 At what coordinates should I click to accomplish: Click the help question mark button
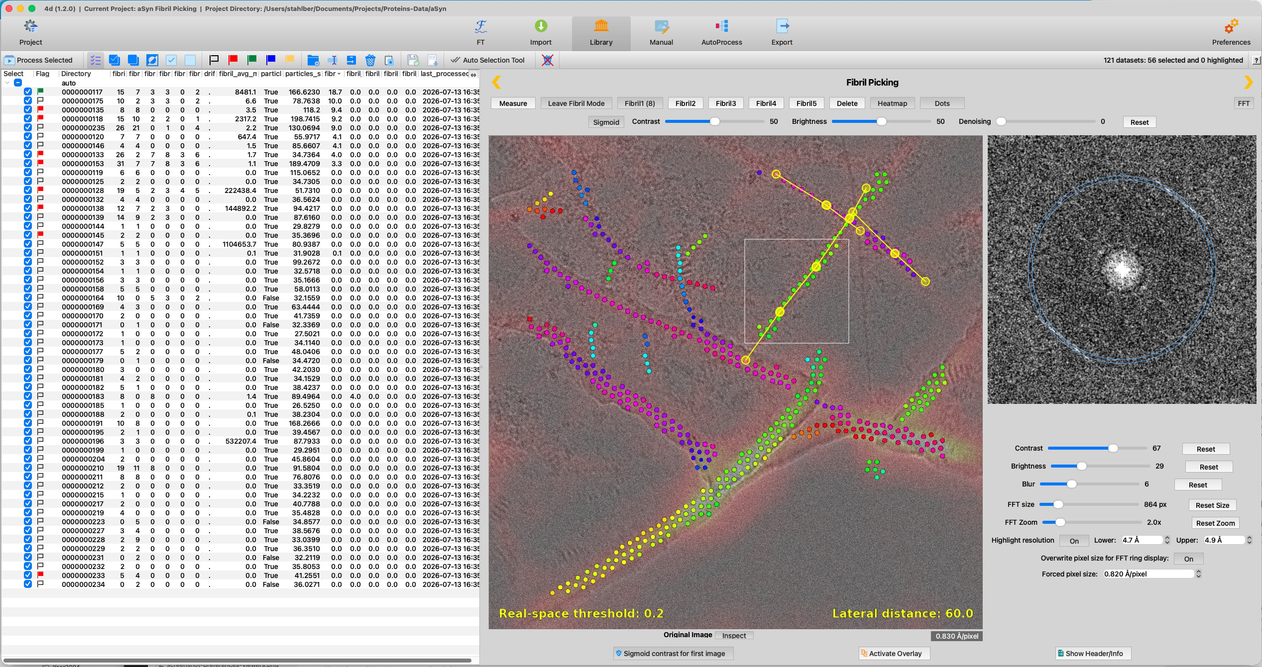(1256, 60)
